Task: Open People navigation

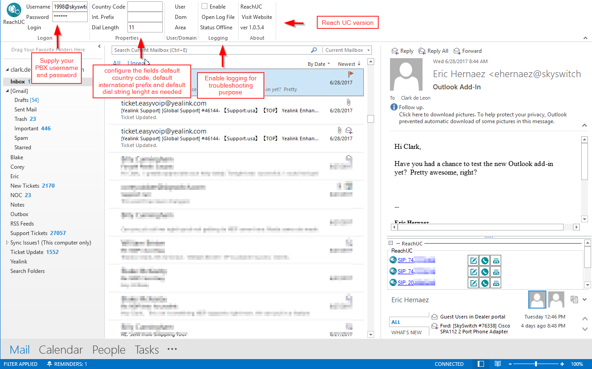Action: [109, 350]
